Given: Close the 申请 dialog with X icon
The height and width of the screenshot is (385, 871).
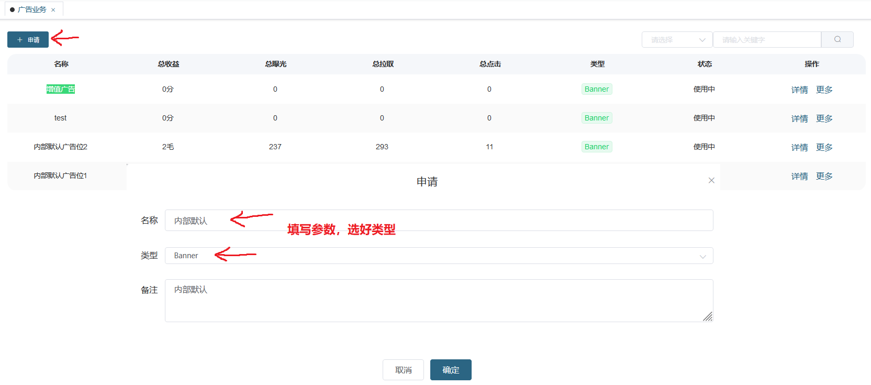Looking at the screenshot, I should (x=711, y=180).
